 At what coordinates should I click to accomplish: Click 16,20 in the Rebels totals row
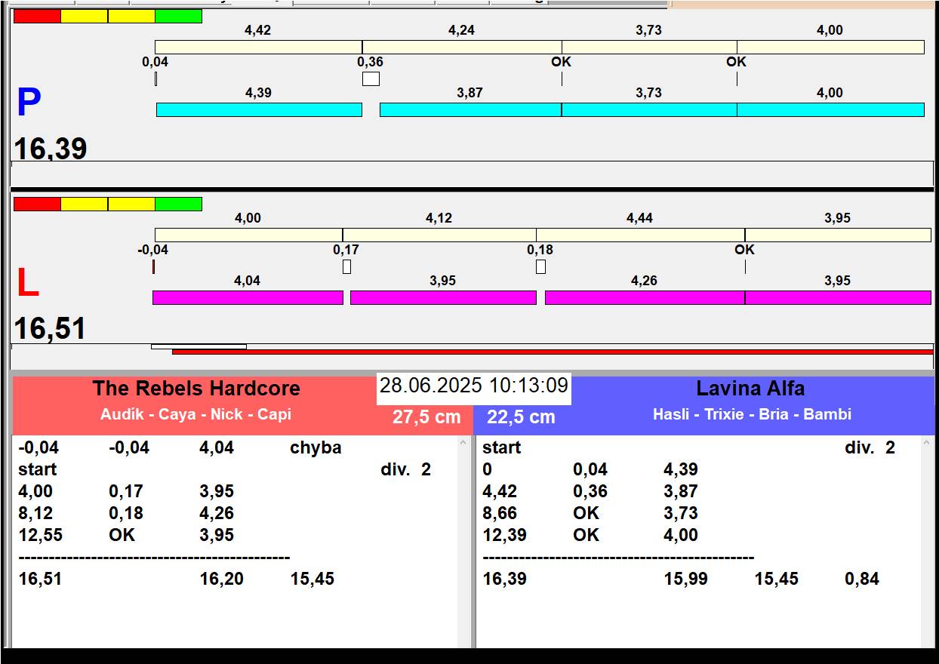(x=221, y=579)
